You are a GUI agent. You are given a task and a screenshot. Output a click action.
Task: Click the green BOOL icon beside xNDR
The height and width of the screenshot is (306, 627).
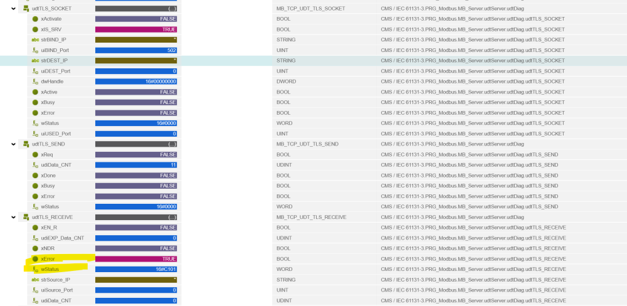pyautogui.click(x=35, y=248)
